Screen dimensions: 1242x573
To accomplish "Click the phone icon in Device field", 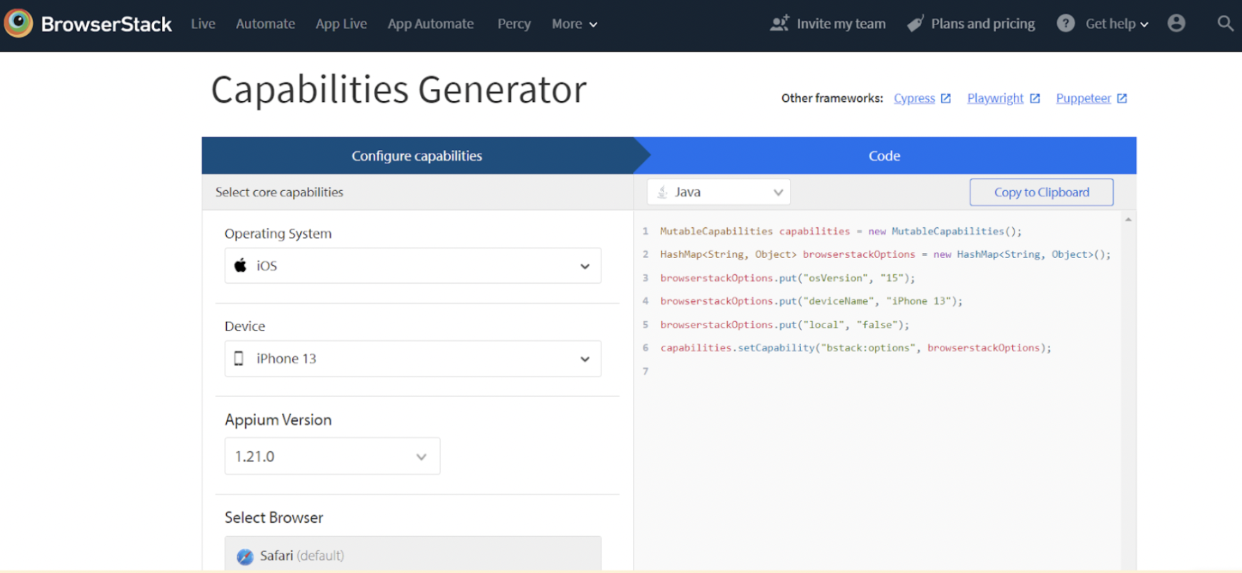I will click(x=239, y=358).
